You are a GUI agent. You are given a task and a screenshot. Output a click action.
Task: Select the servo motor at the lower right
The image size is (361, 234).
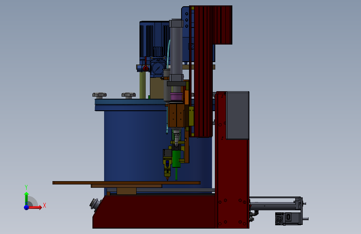289,218
